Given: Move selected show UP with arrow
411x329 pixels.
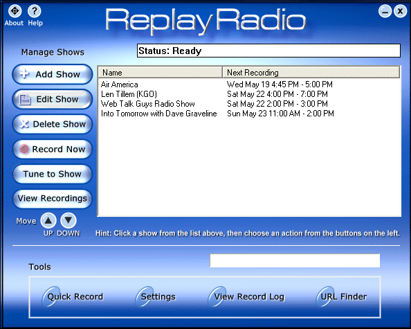Looking at the screenshot, I should 48,220.
